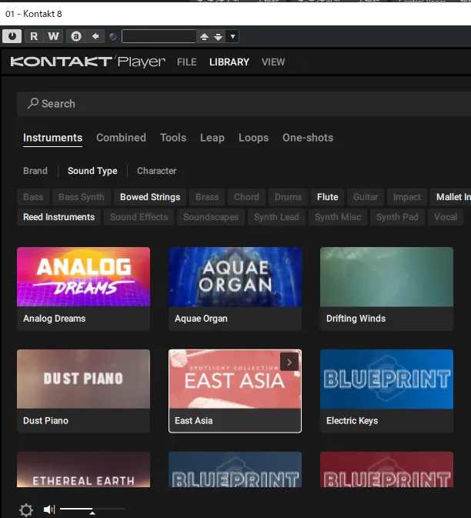Click the small blue round indicator
Image resolution: width=471 pixels, height=518 pixels.
click(x=112, y=36)
